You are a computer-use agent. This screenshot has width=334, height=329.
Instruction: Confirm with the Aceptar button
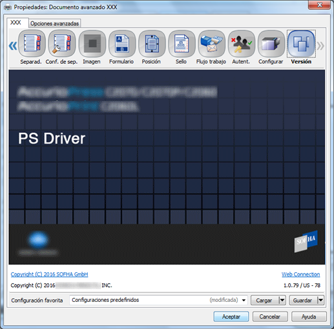(231, 317)
